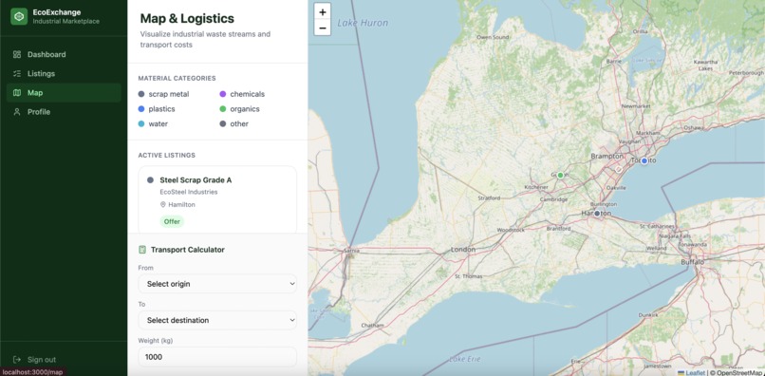Click the Weight (kg) input field
Screen dimensions: 765x376
pyautogui.click(x=217, y=357)
